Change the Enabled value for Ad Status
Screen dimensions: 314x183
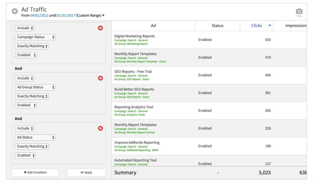(x=25, y=155)
